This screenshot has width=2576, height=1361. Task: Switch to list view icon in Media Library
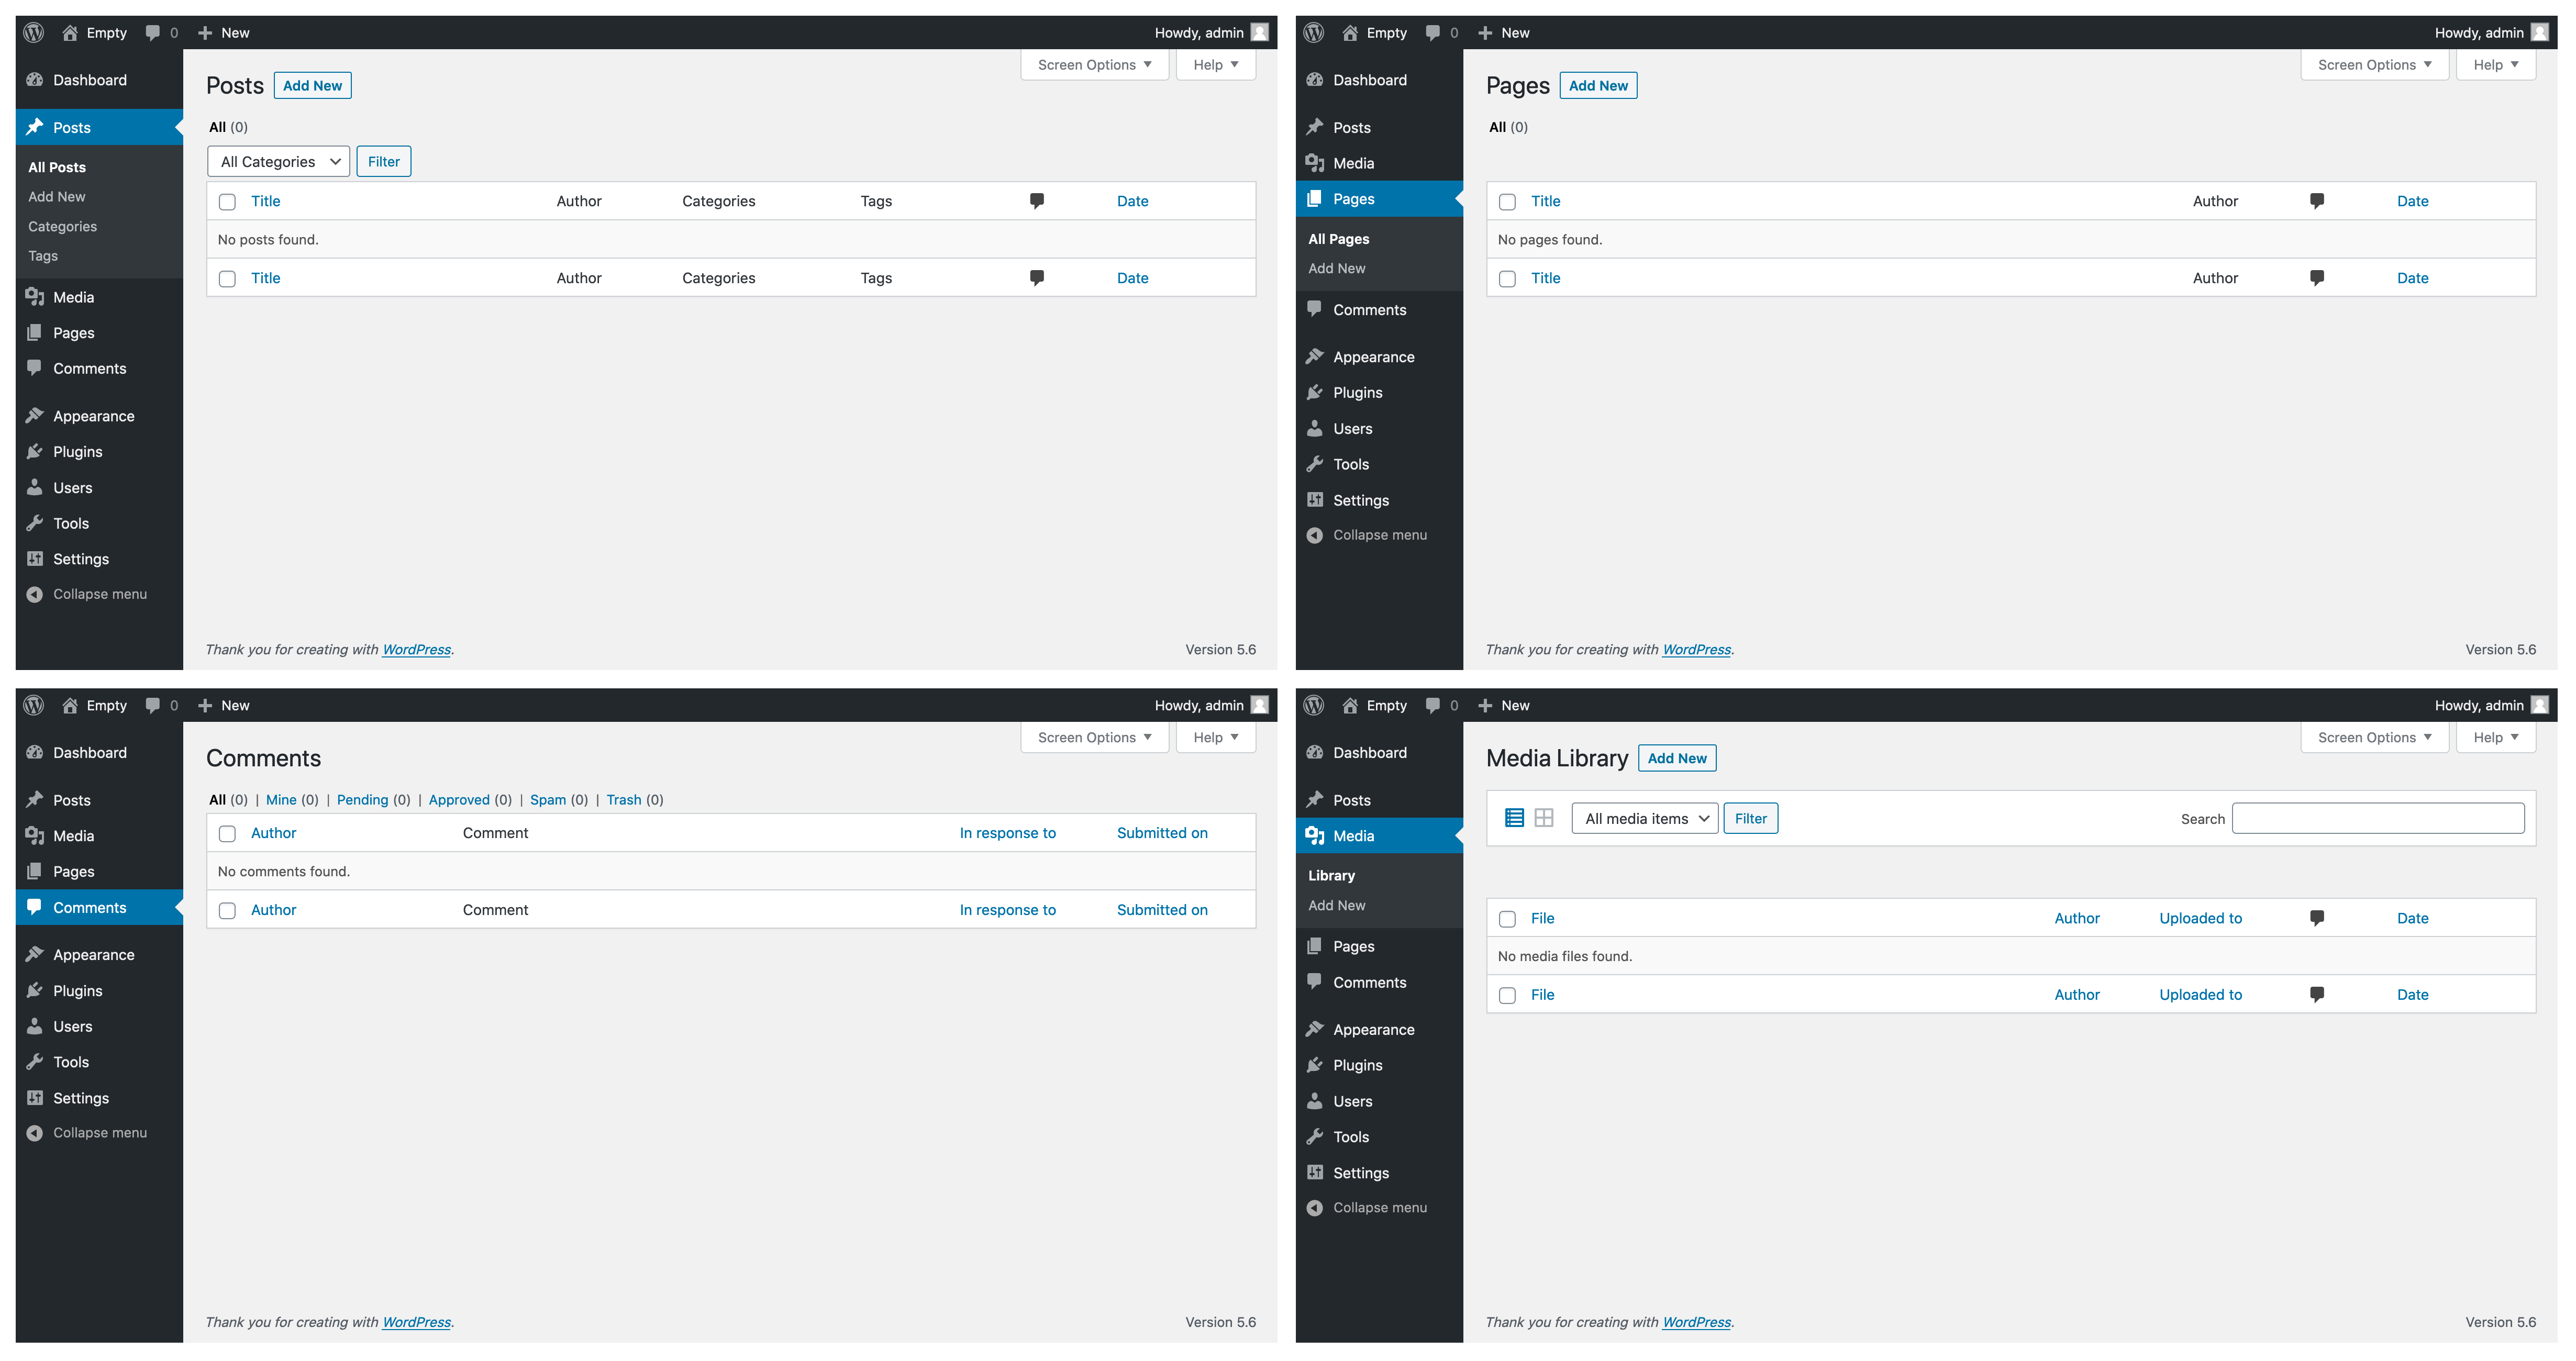(1514, 818)
